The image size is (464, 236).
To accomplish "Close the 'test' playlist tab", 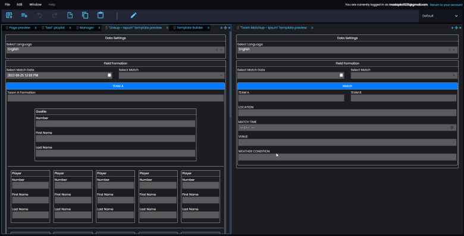I will (x=70, y=28).
